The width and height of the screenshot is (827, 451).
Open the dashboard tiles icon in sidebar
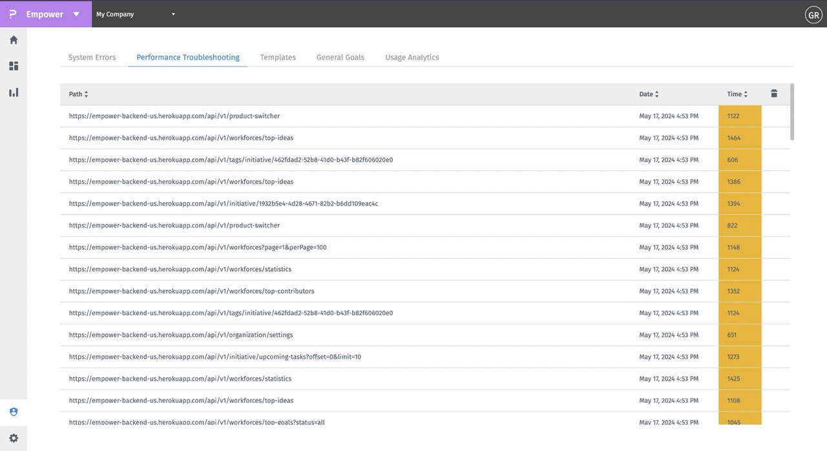click(x=14, y=66)
